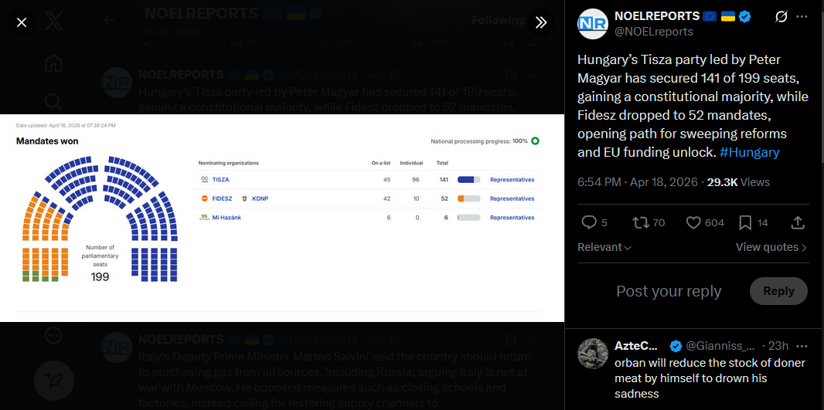Click the share upload icon

[798, 222]
